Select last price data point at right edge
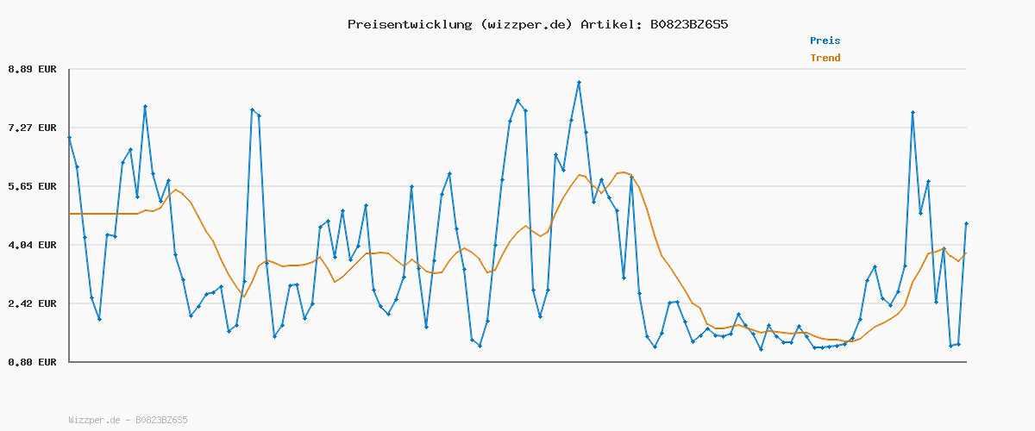Image resolution: width=1035 pixels, height=431 pixels. point(966,224)
